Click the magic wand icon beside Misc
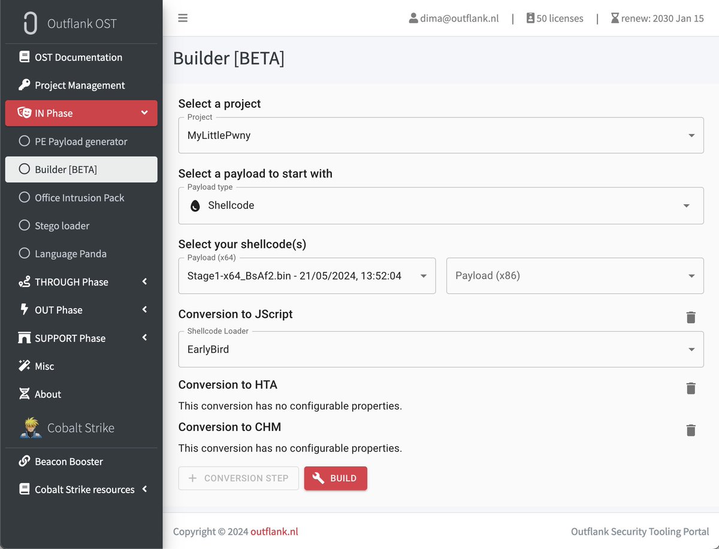Image resolution: width=719 pixels, height=549 pixels. pos(24,366)
